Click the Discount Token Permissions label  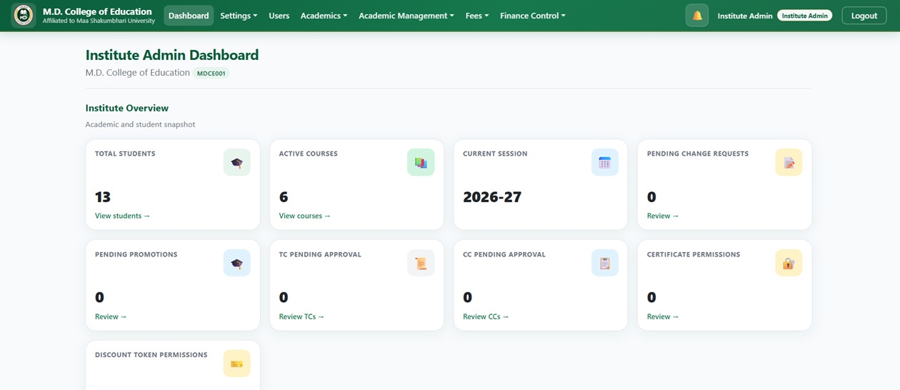(x=151, y=355)
